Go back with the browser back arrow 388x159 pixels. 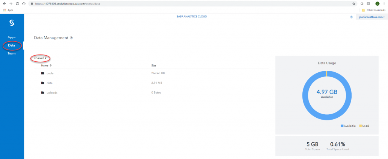pos(4,4)
